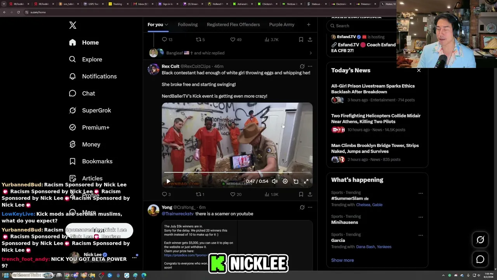View analytics showing 1.9K on Rex Colt's post
The image size is (497, 280).
(x=271, y=194)
